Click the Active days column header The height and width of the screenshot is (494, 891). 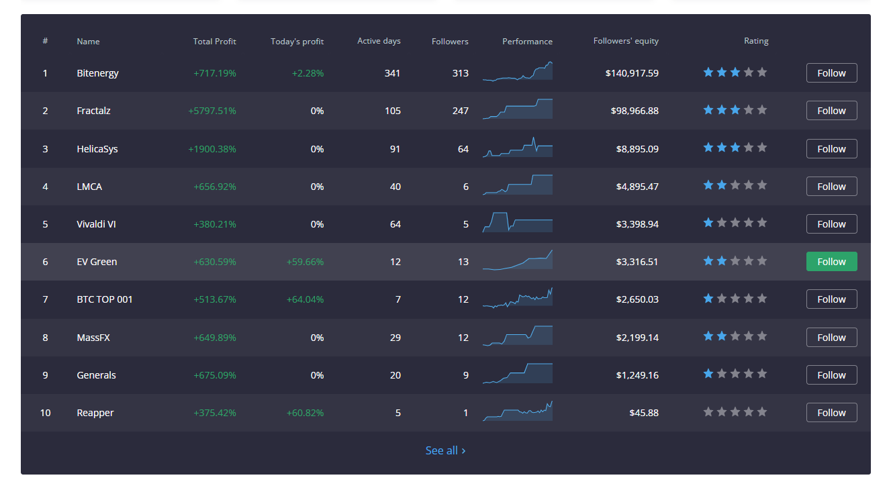tap(379, 41)
